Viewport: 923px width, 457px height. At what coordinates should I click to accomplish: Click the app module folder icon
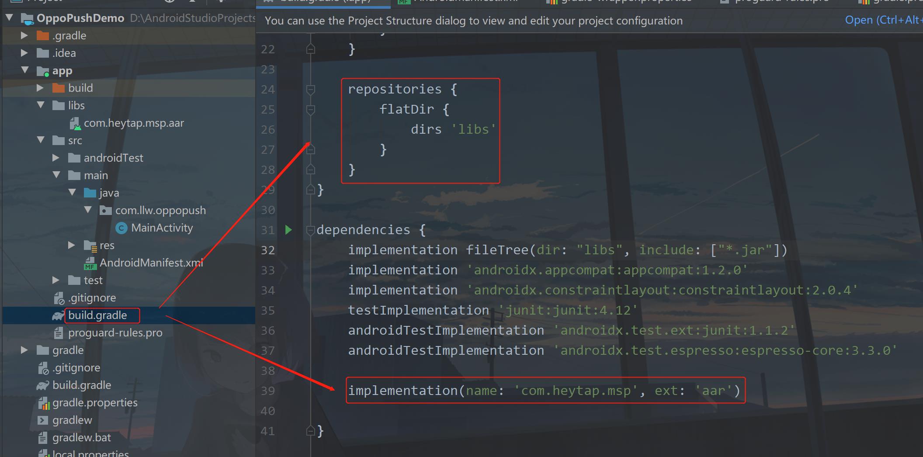tap(43, 71)
